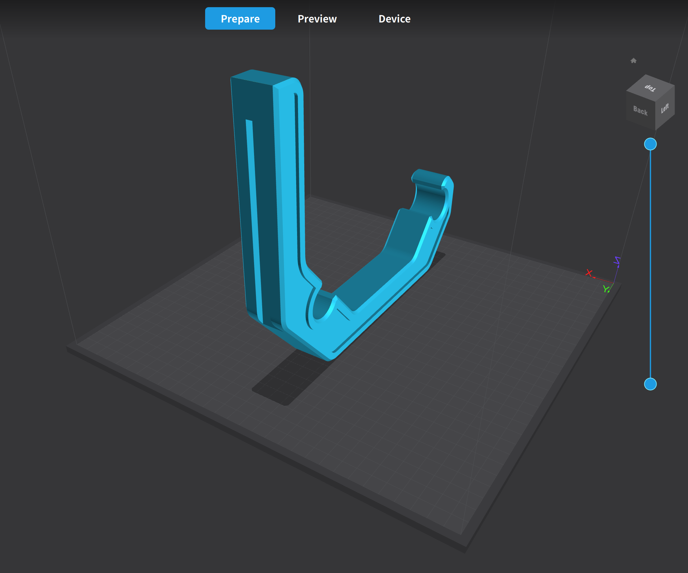
Task: Open the Device tab
Action: [394, 19]
